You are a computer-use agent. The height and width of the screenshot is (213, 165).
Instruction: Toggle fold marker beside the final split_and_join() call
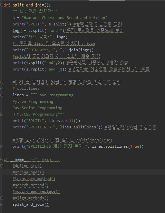(2, 204)
